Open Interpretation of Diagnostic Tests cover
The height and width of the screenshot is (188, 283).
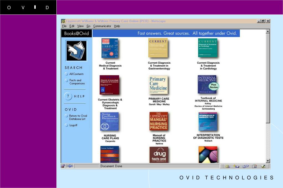tap(208, 122)
